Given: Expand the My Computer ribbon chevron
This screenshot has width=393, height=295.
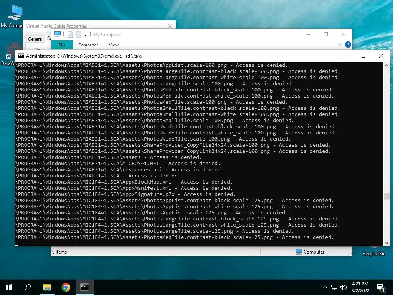Looking at the screenshot, I should tap(340, 45).
